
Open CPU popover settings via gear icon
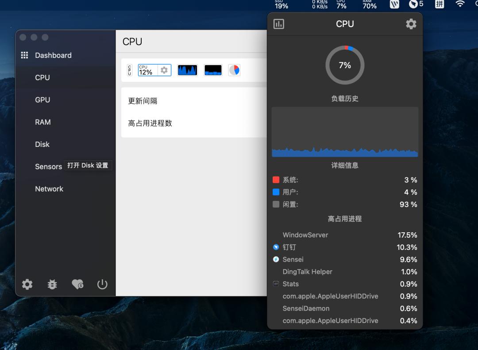coord(411,24)
